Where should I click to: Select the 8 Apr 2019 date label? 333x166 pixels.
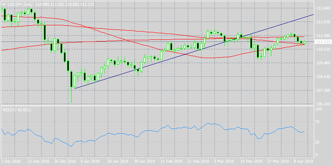303,161
